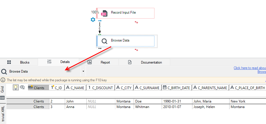The width and height of the screenshot is (266, 124).
Task: Click the C_CITY column header
Action: click(124, 88)
